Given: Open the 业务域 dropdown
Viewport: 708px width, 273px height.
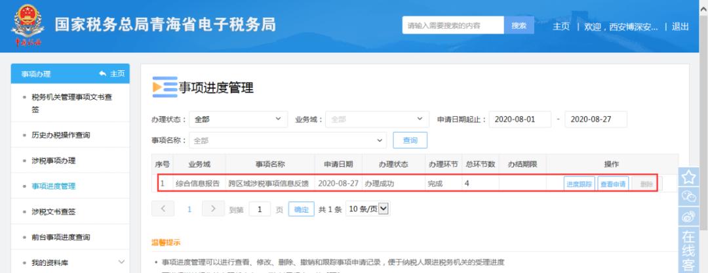Looking at the screenshot, I should (377, 119).
